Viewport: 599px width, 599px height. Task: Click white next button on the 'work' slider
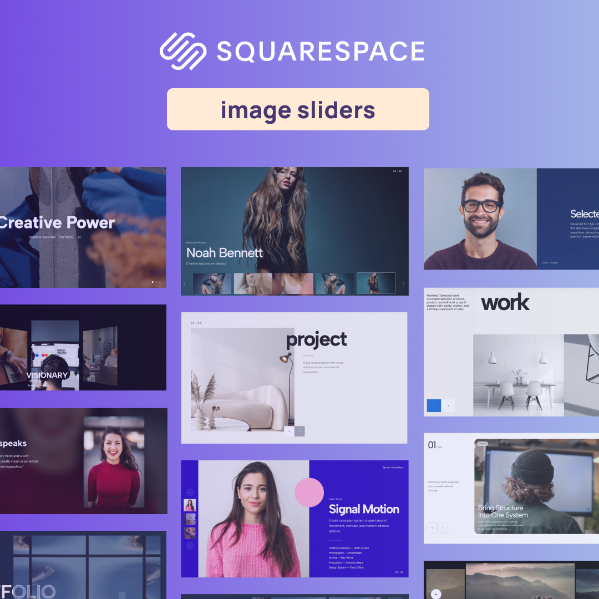(x=448, y=405)
